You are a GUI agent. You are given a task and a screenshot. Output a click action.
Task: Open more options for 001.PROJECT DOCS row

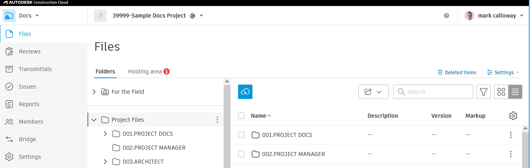tap(510, 135)
